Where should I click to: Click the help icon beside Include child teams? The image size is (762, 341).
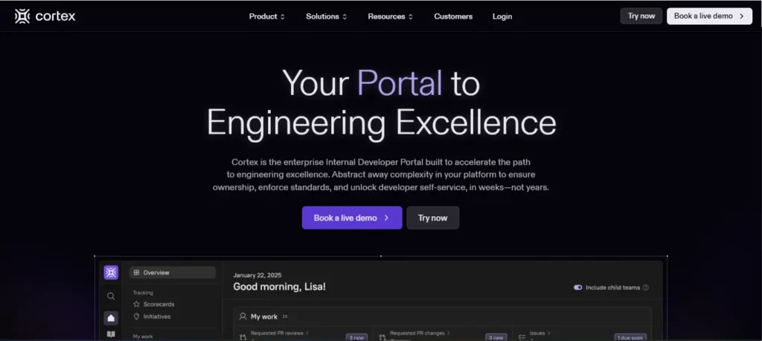coord(645,288)
